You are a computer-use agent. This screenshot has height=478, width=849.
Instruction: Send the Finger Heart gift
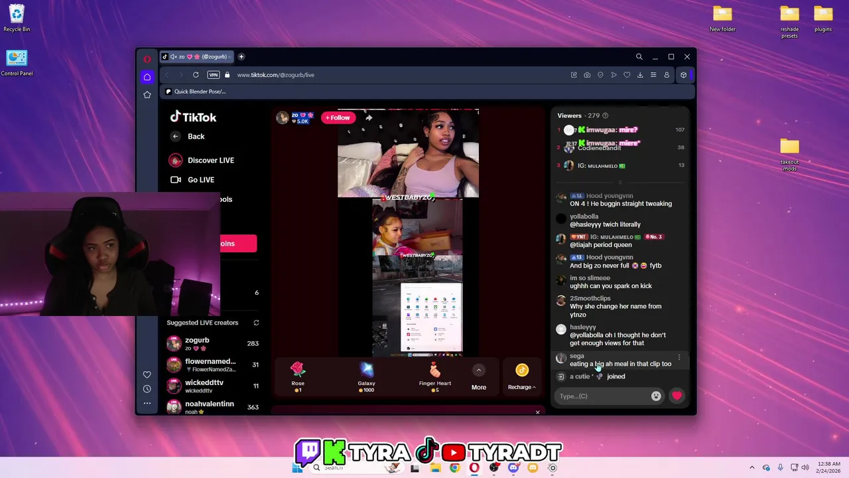tap(435, 377)
